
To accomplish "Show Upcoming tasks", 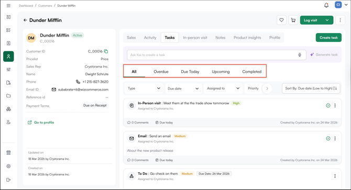I will [221, 72].
